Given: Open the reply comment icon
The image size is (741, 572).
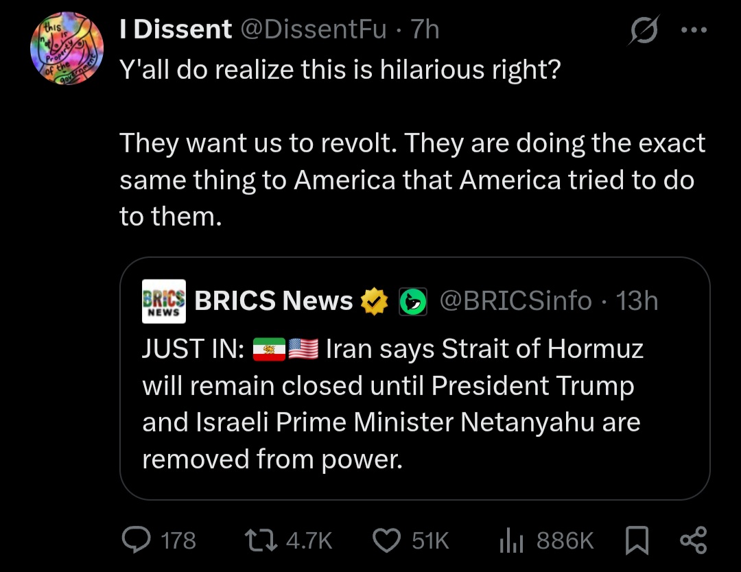Looking at the screenshot, I should [x=136, y=540].
